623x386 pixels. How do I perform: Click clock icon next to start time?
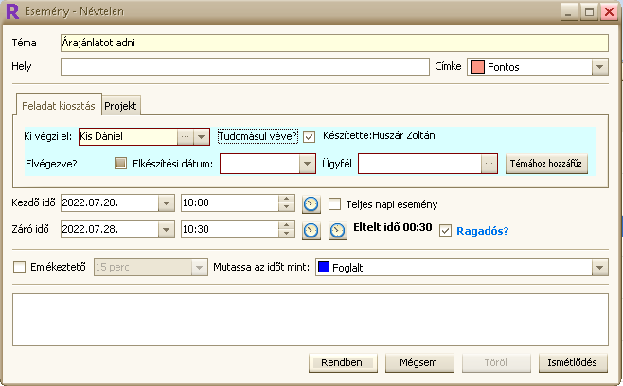pos(311,203)
